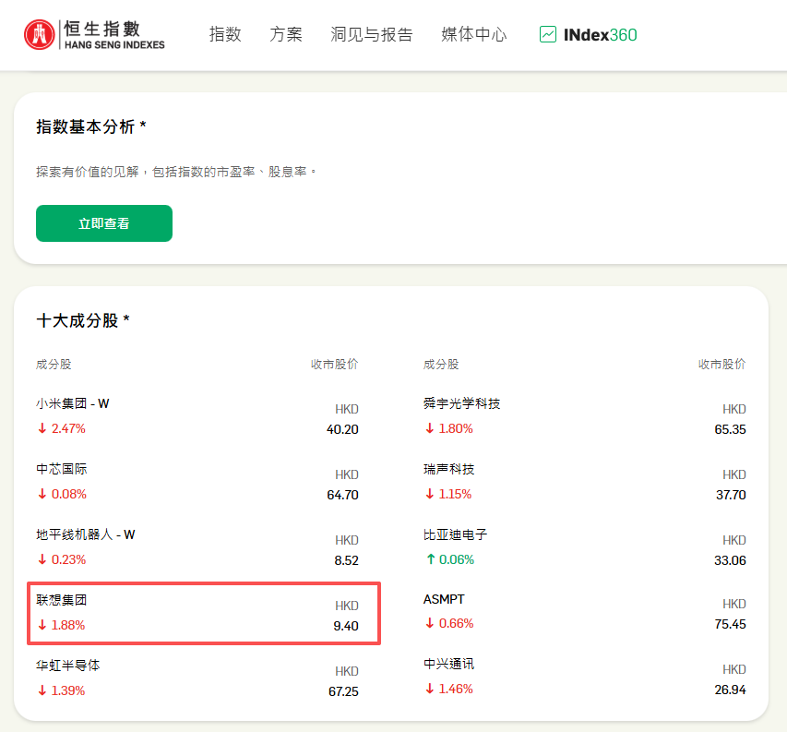This screenshot has width=787, height=732.
Task: Click the 立即查看 button
Action: [104, 223]
